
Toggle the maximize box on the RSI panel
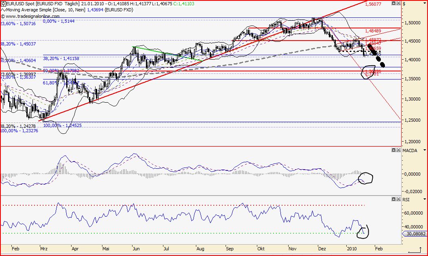tap(393, 200)
